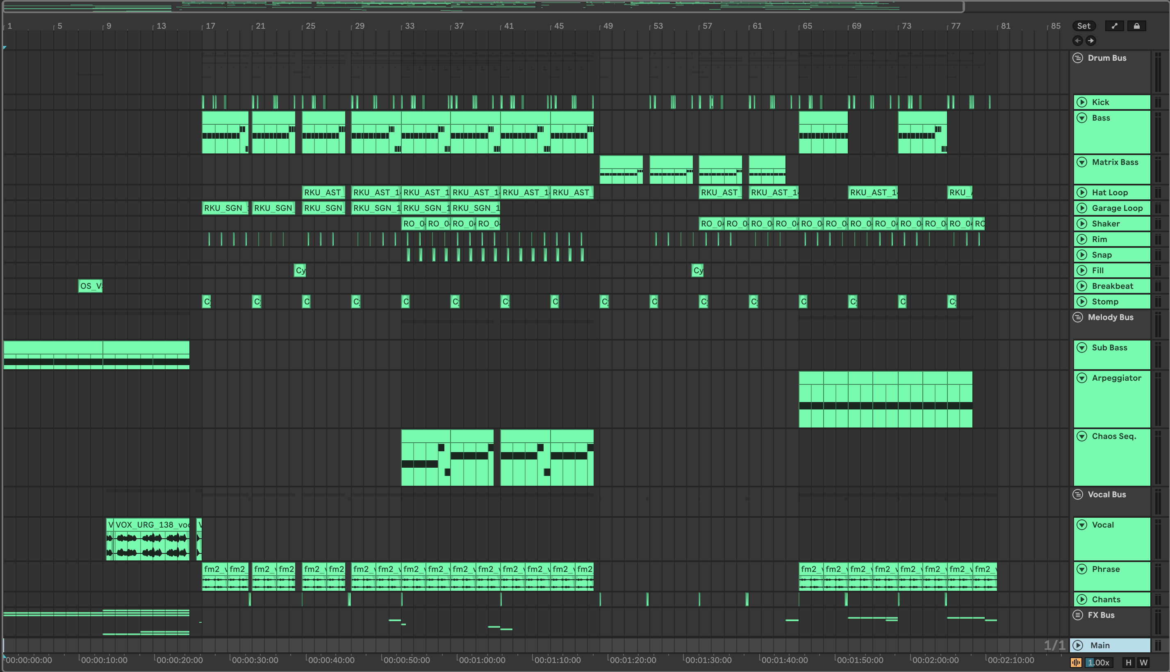
Task: Collapse the Sub Bass track
Action: point(1081,347)
